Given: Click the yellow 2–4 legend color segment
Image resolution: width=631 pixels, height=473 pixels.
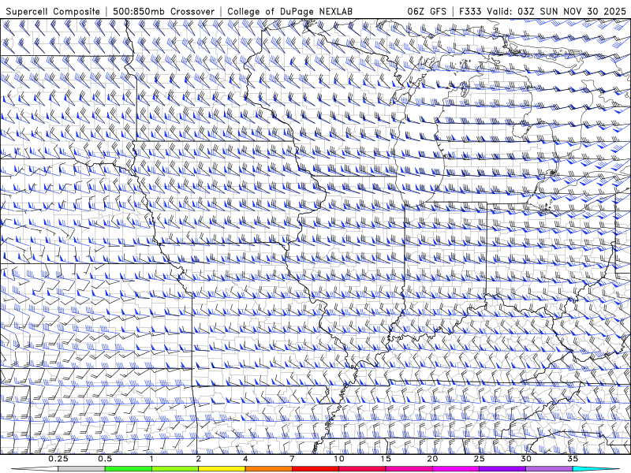Looking at the screenshot, I should (x=222, y=469).
